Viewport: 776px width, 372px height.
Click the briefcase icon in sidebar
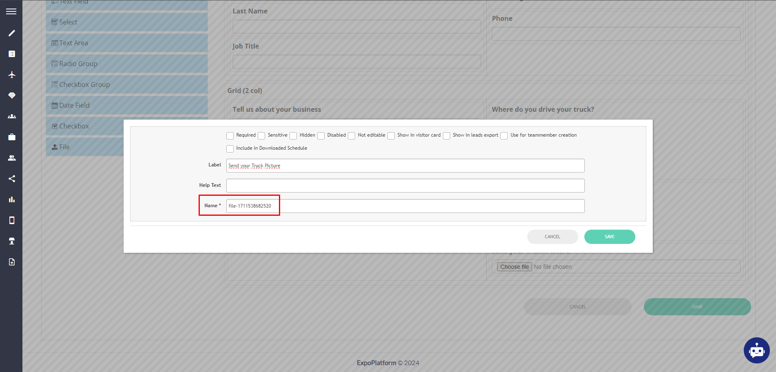pos(11,137)
